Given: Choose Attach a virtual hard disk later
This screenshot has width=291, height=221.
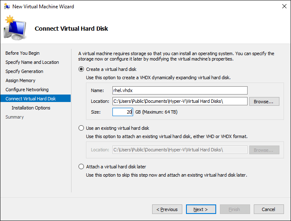Looking at the screenshot, I should [81, 166].
